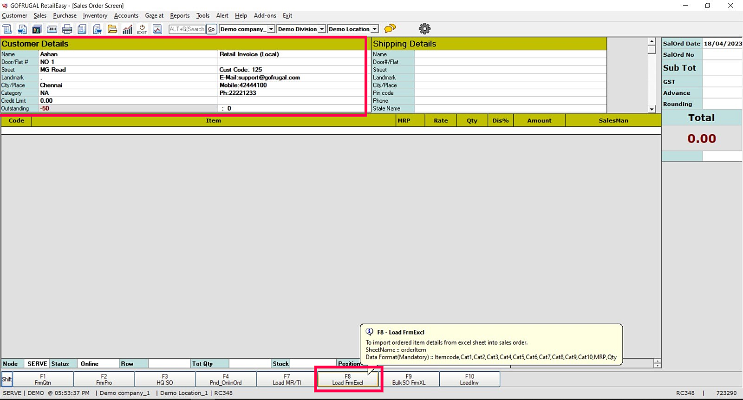
Task: Open the Alert menu
Action: (222, 15)
